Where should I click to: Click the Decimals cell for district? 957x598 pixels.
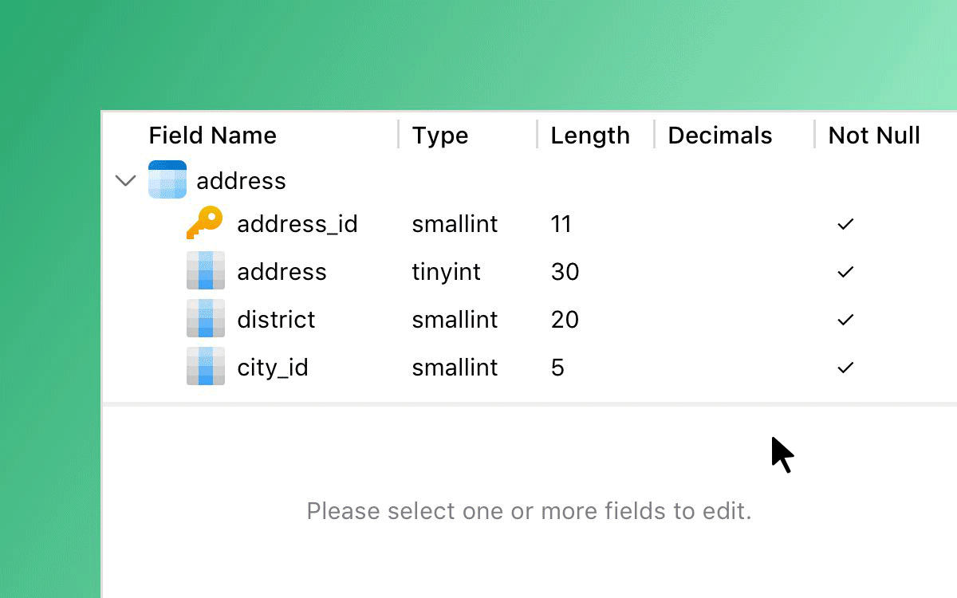coord(734,320)
